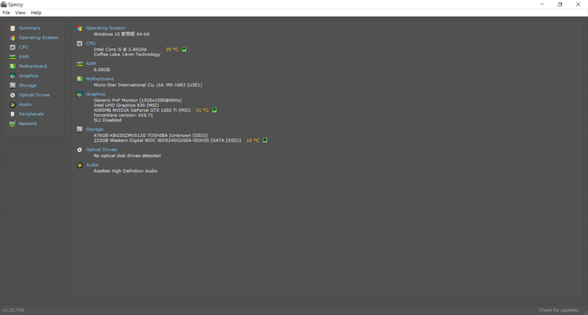The width and height of the screenshot is (588, 315).
Task: Click the GPU temperature 31 °C value
Action: coord(203,110)
